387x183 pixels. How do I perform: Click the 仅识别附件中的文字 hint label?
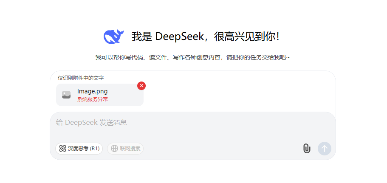coord(81,78)
